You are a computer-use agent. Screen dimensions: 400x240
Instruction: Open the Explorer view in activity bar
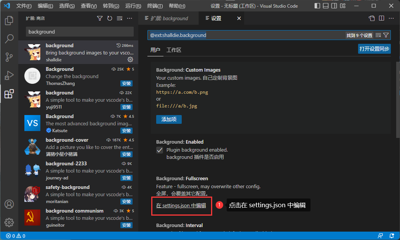point(9,21)
